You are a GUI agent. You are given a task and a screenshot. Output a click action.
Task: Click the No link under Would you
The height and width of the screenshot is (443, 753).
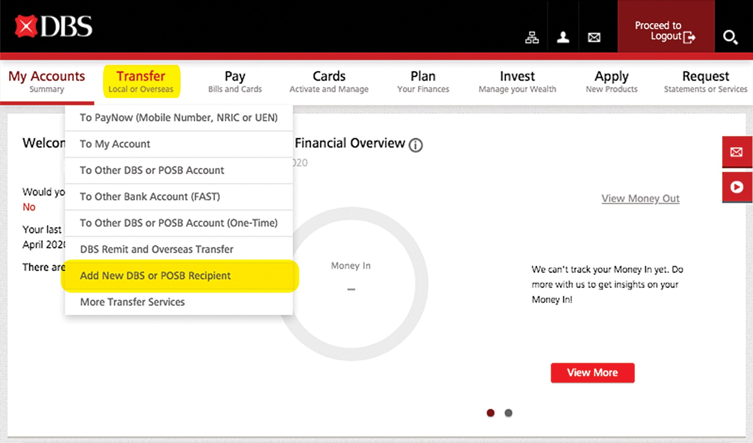click(29, 207)
